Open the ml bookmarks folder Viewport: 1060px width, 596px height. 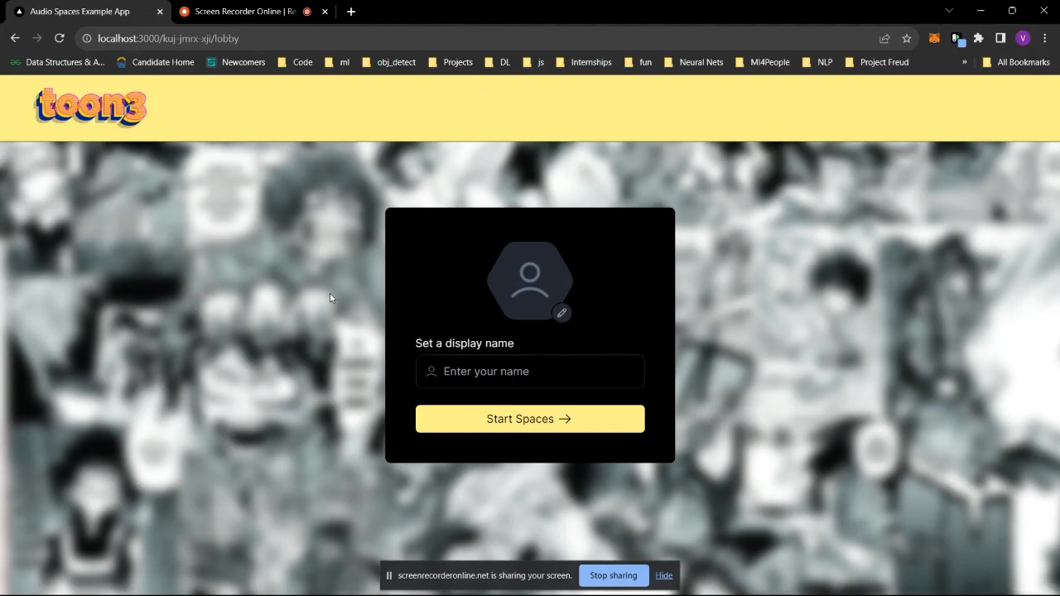tap(337, 62)
